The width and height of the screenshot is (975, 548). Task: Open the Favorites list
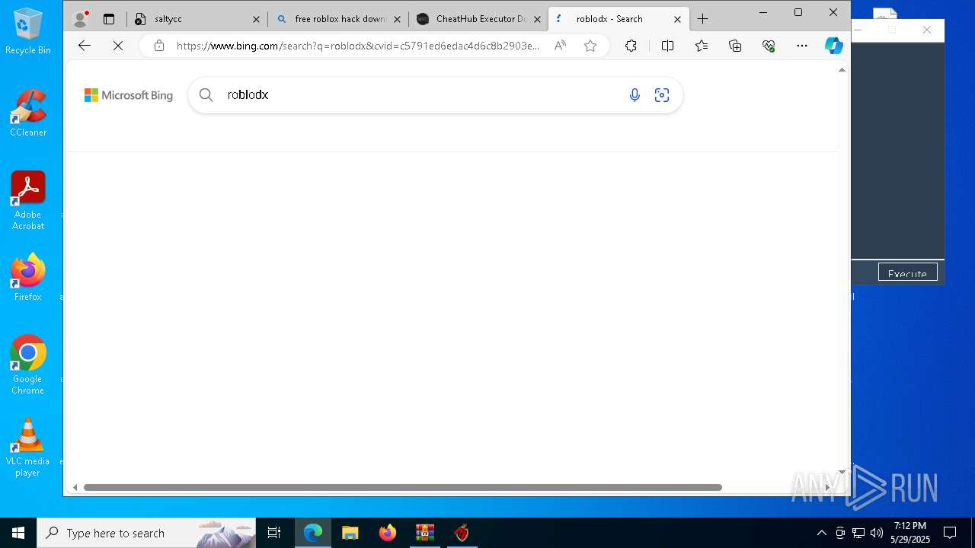pos(702,46)
